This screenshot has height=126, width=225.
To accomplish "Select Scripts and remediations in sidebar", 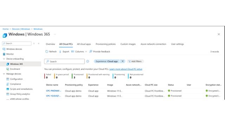I will pyautogui.click(x=21, y=89).
